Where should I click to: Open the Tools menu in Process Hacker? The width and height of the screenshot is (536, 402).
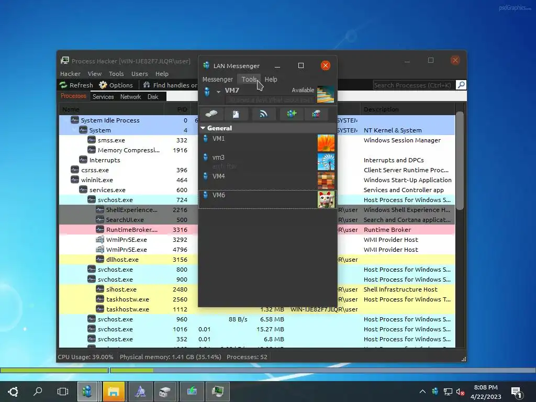tap(116, 74)
